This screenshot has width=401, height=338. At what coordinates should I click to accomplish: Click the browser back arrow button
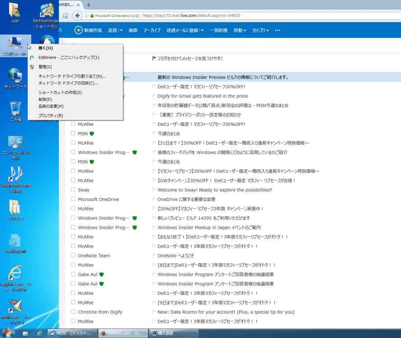click(77, 16)
